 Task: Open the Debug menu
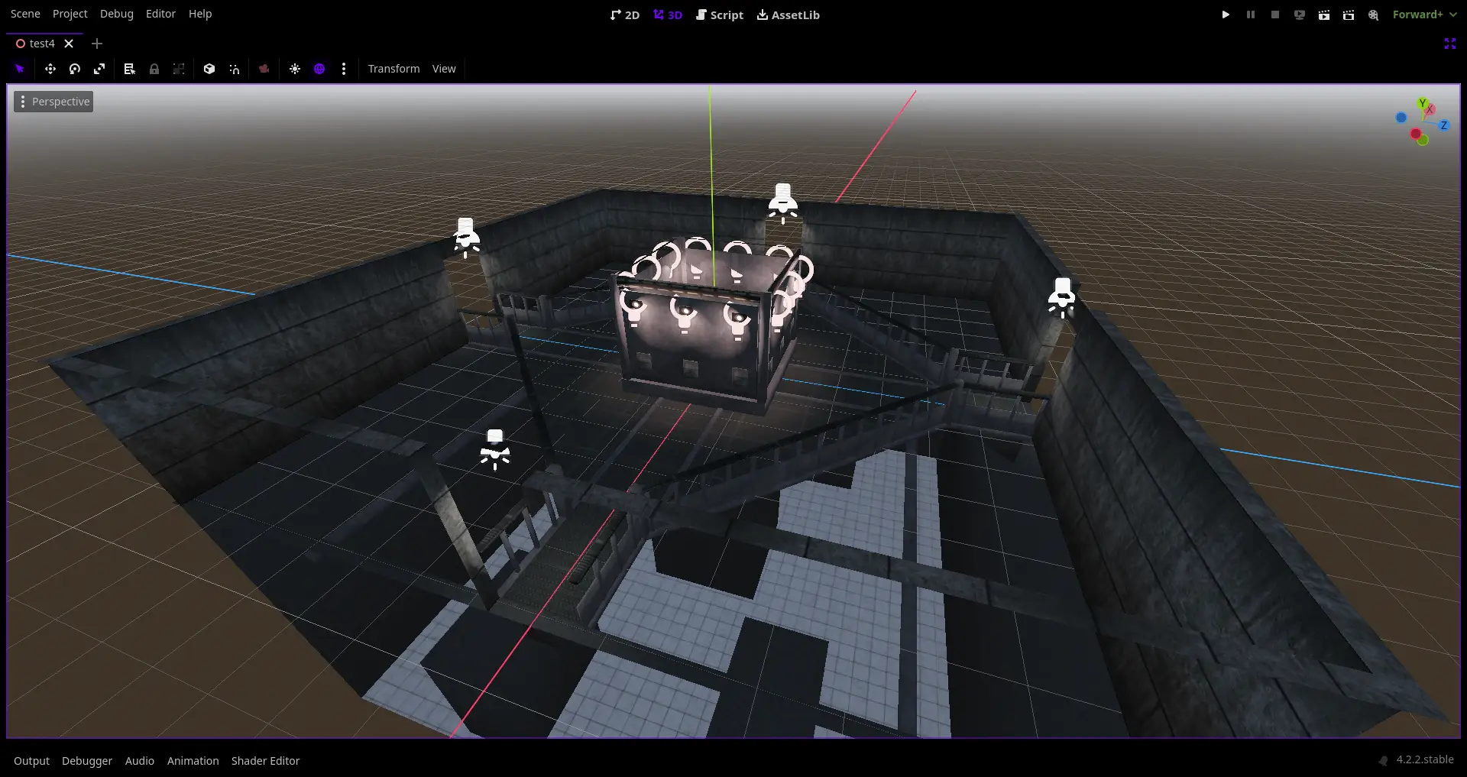(x=117, y=14)
